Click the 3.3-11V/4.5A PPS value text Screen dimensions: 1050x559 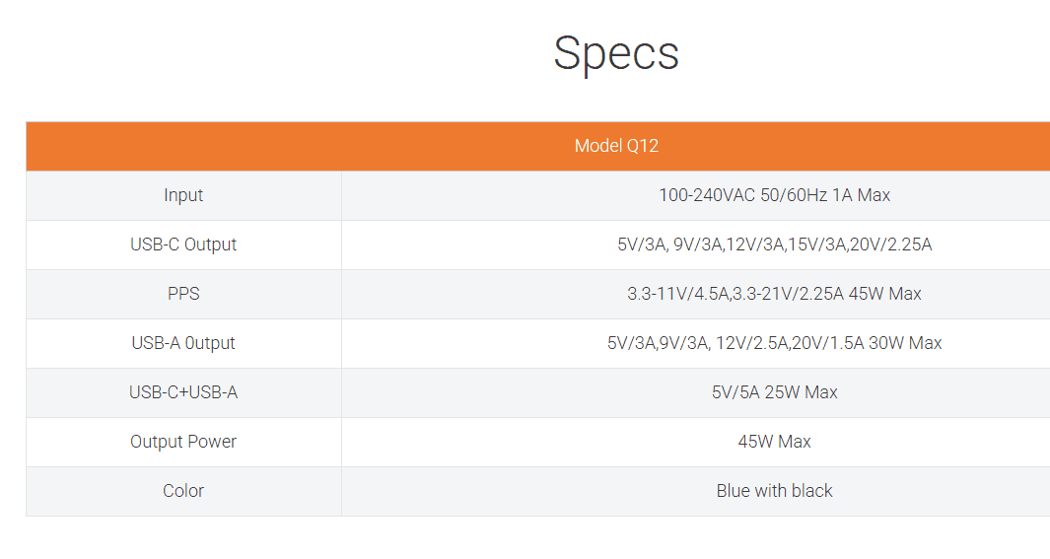[678, 294]
